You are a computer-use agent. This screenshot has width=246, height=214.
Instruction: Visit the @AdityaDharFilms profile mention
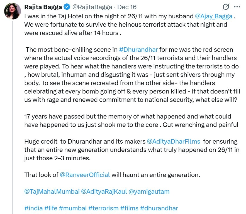[174, 141]
